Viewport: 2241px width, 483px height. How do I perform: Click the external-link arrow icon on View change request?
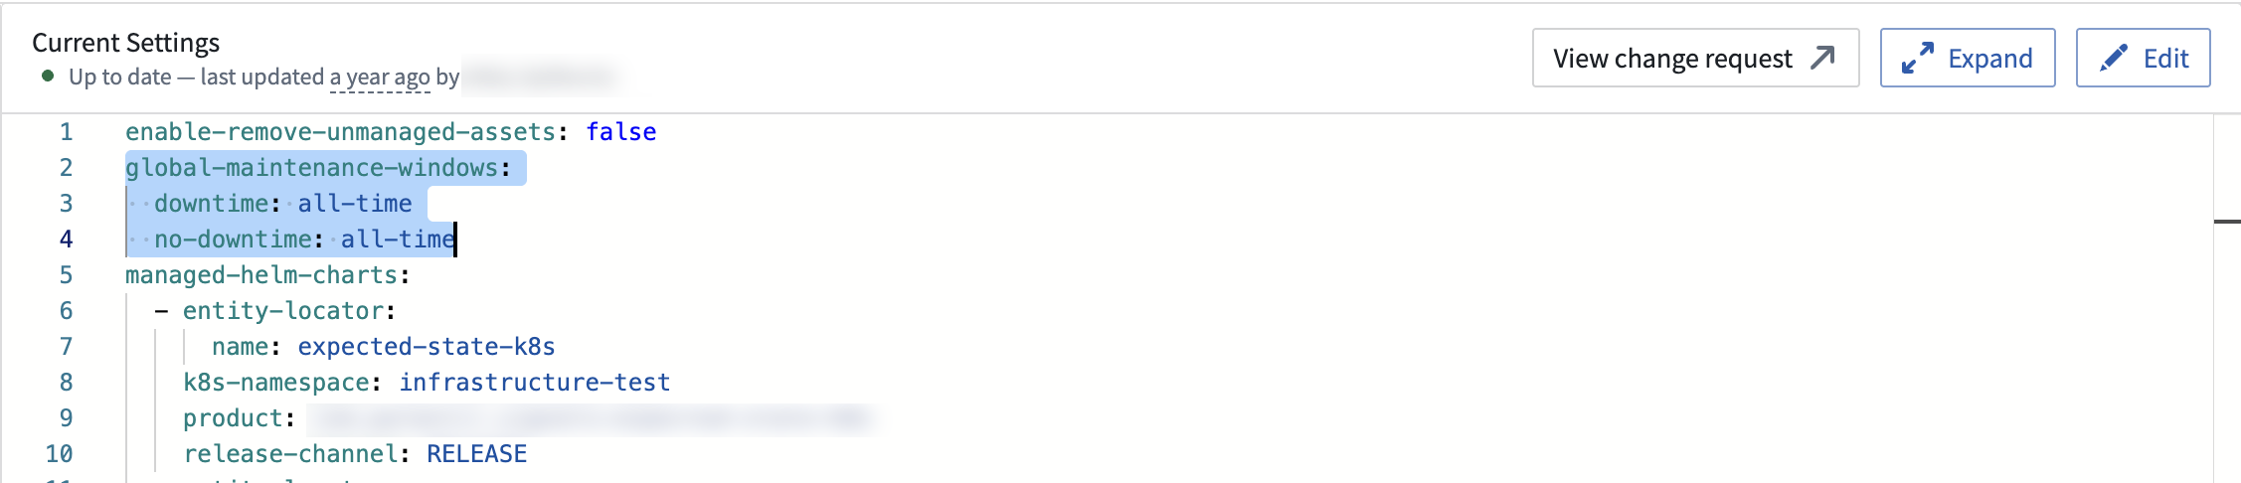(1822, 58)
